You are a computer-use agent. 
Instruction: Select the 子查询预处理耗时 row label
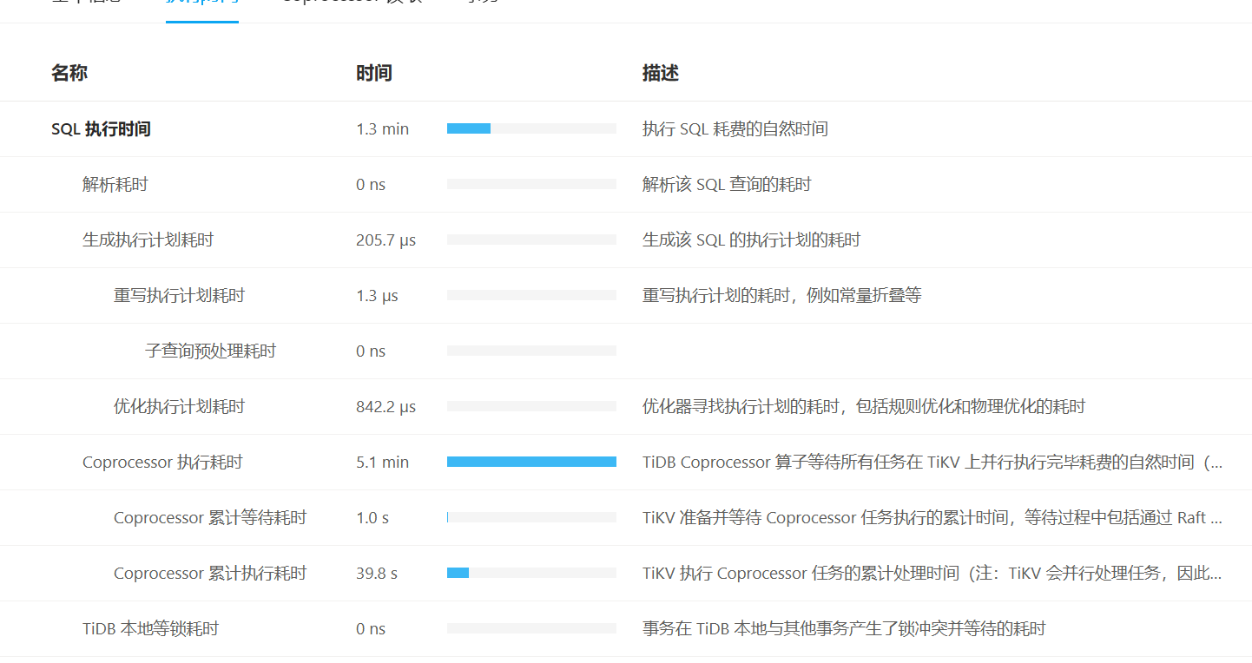click(210, 351)
